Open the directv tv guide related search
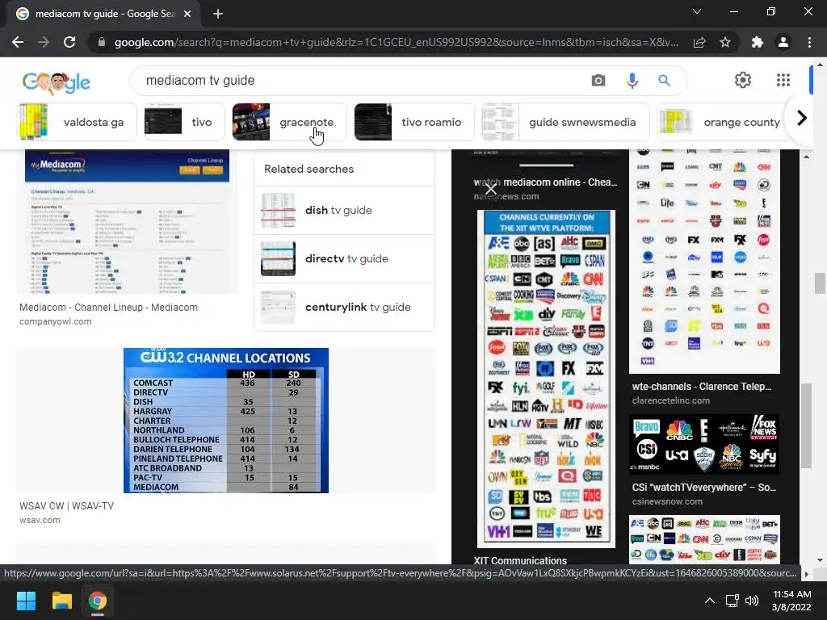The image size is (827, 620). (344, 259)
